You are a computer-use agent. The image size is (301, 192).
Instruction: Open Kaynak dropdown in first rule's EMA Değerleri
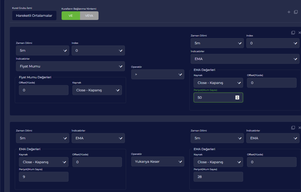pos(218,83)
